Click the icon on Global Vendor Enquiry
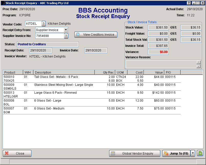 [113, 153]
